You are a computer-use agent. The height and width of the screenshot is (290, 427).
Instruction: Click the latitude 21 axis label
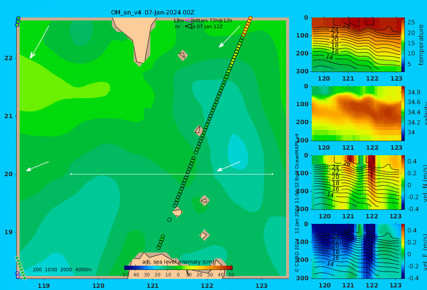click(9, 116)
